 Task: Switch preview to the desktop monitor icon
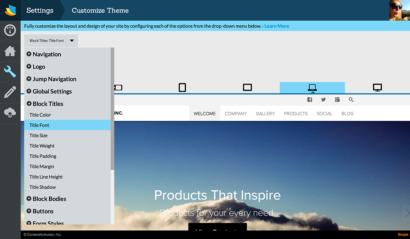pyautogui.click(x=377, y=88)
